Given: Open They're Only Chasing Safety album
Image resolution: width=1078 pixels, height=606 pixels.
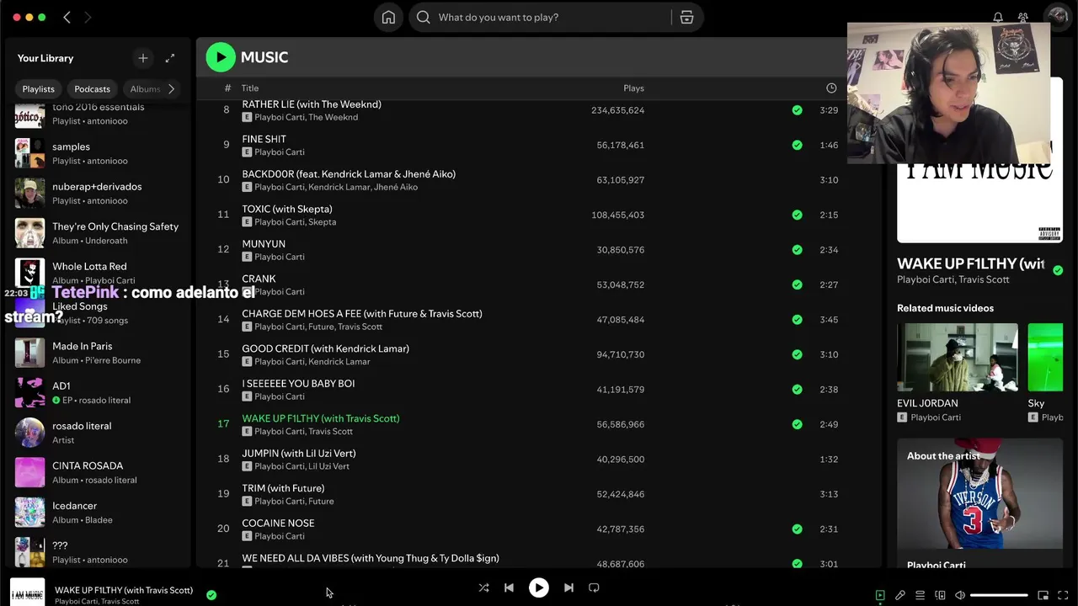Looking at the screenshot, I should (99, 233).
